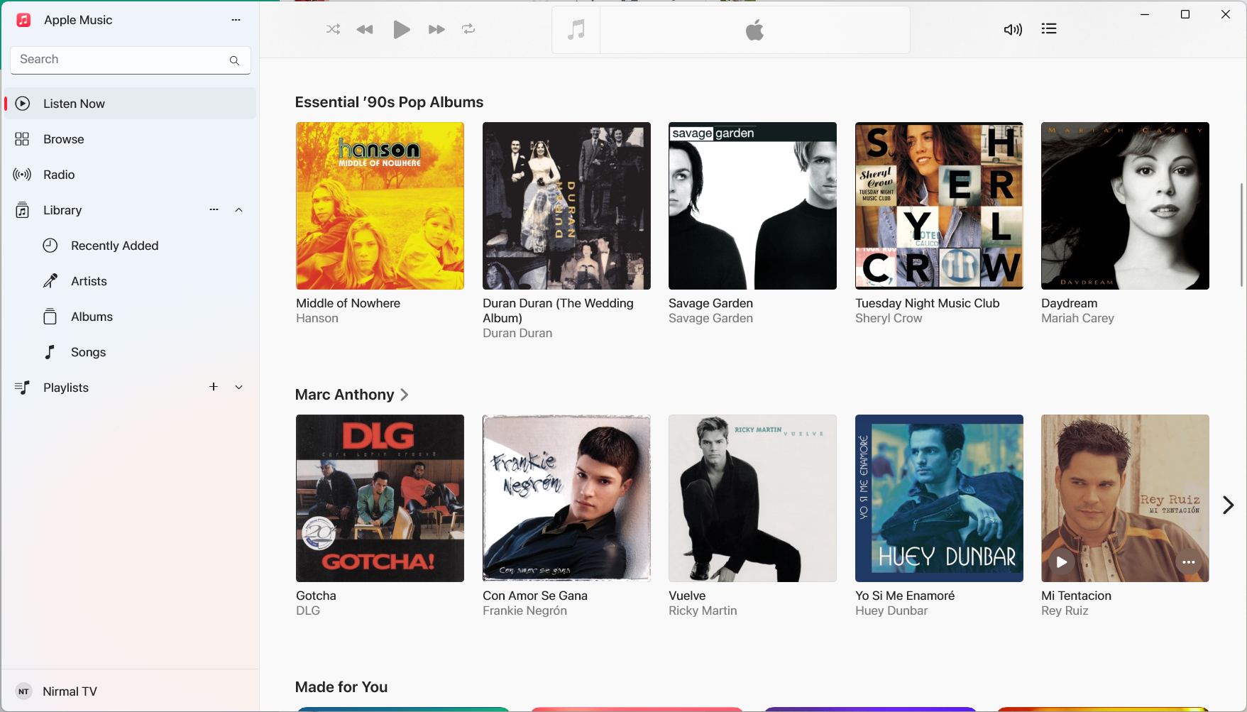Open Library more-options ellipsis
1247x712 pixels.
click(214, 209)
